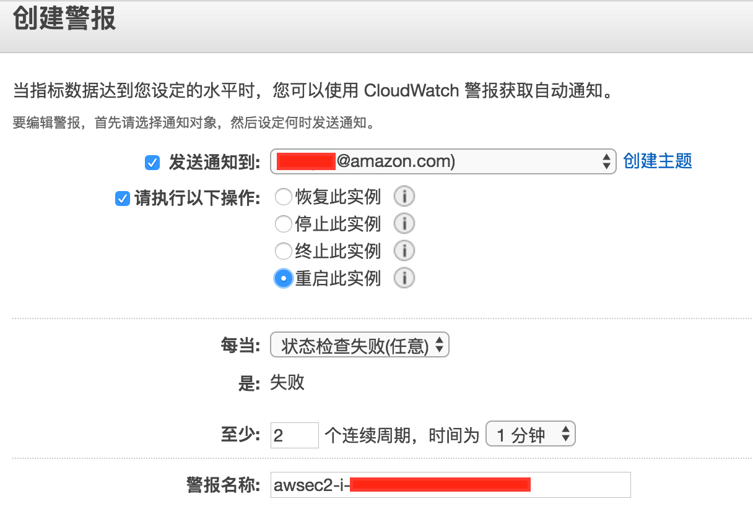Select the 停止此实例 radio option
Viewport: 753px width, 517px height.
coord(283,223)
